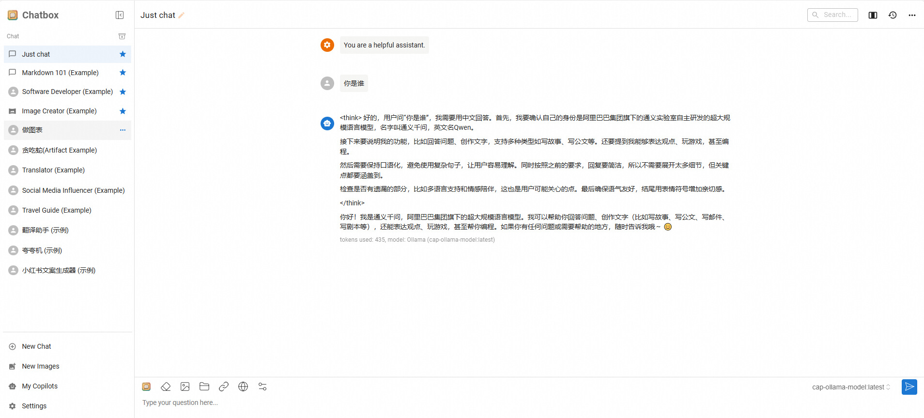Toggle the split view layout icon
The height and width of the screenshot is (418, 924).
click(x=873, y=15)
